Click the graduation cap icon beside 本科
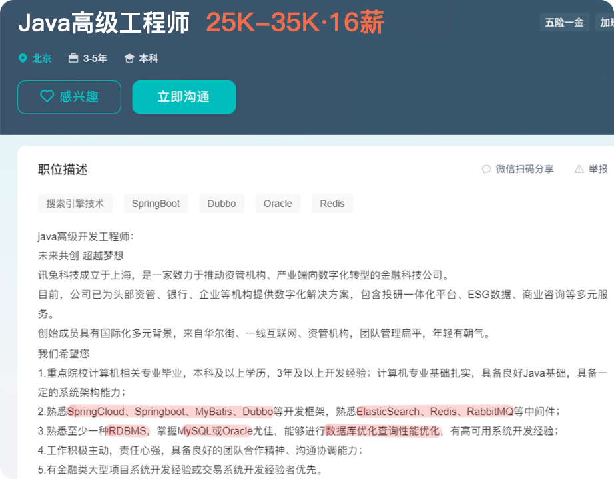The height and width of the screenshot is (479, 614). pos(129,59)
